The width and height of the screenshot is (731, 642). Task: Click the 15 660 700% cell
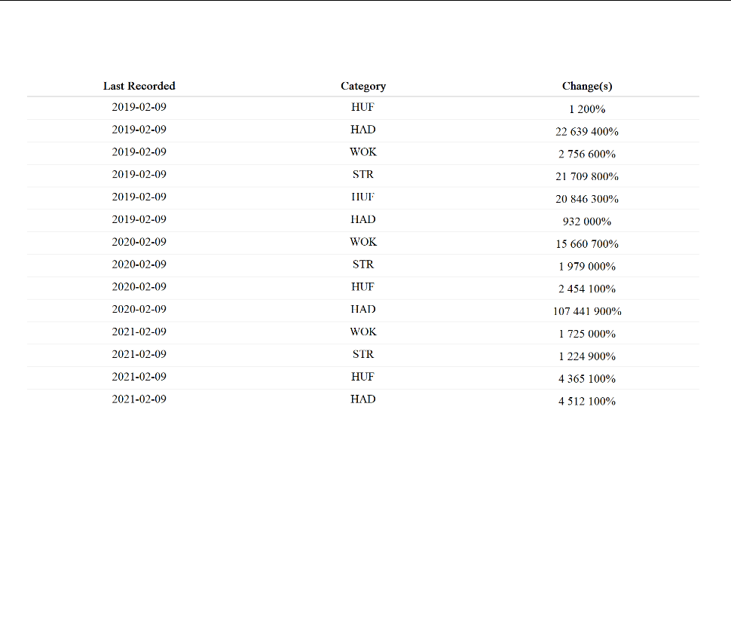point(586,244)
